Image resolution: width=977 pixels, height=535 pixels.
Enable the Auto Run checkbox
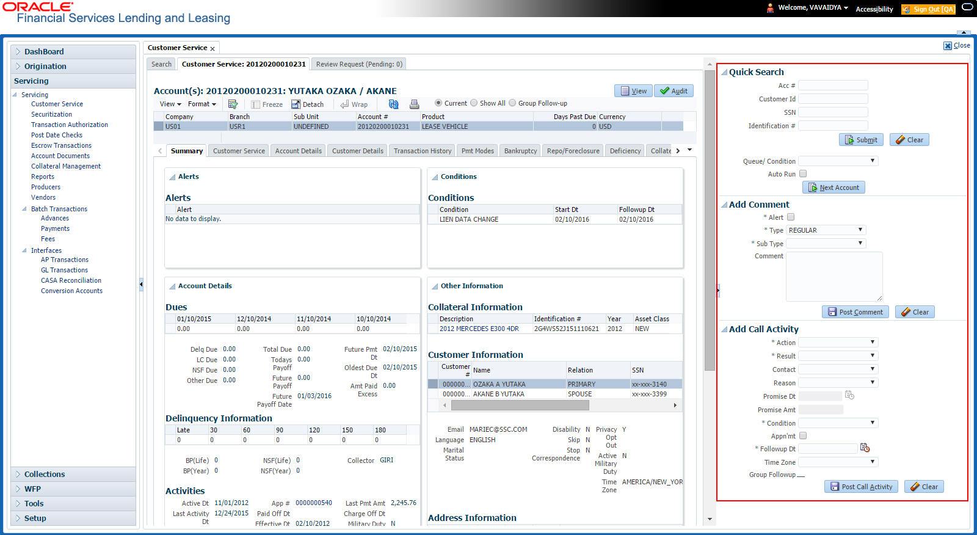pyautogui.click(x=803, y=174)
